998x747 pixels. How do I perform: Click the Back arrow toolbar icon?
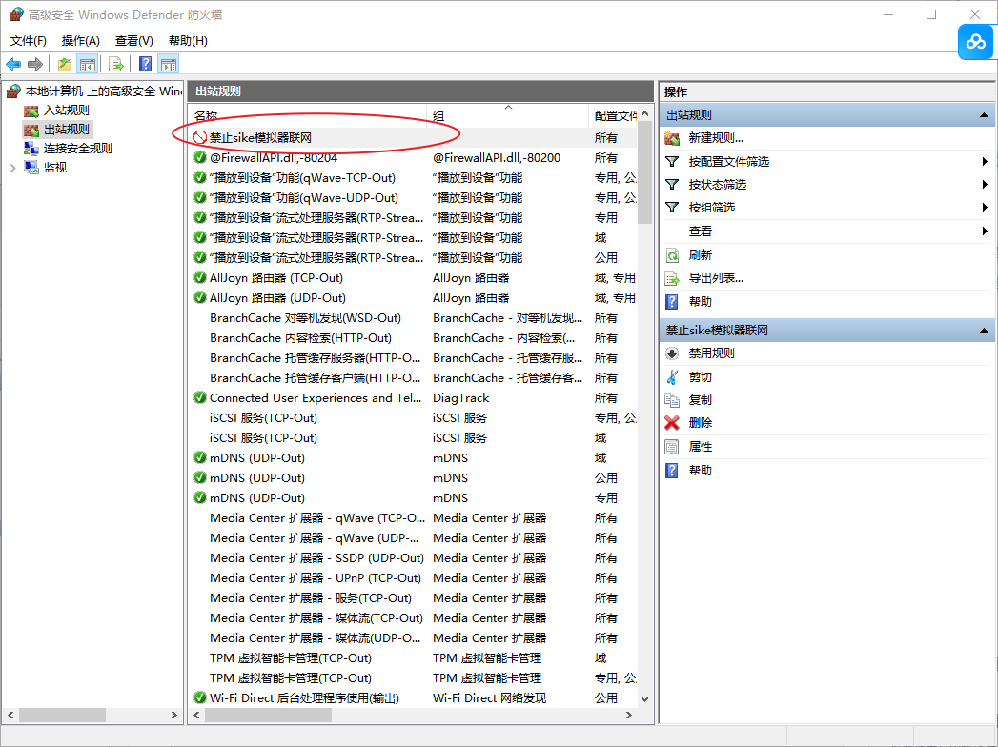(x=13, y=64)
